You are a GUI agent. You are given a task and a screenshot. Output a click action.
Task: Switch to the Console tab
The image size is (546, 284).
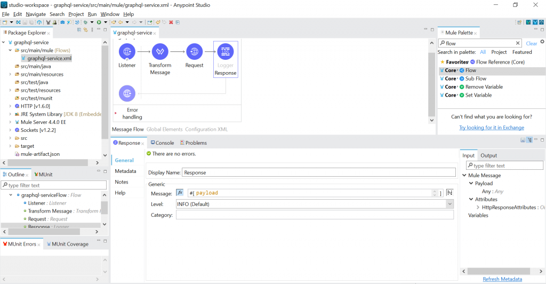162,143
